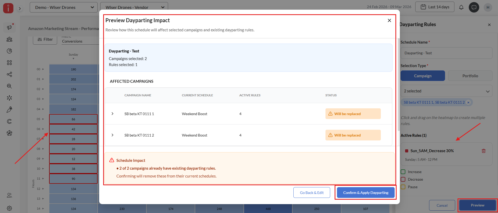Click the megaphone campaigns sidebar icon
This screenshot has height=213, width=498.
(x=9, y=27)
